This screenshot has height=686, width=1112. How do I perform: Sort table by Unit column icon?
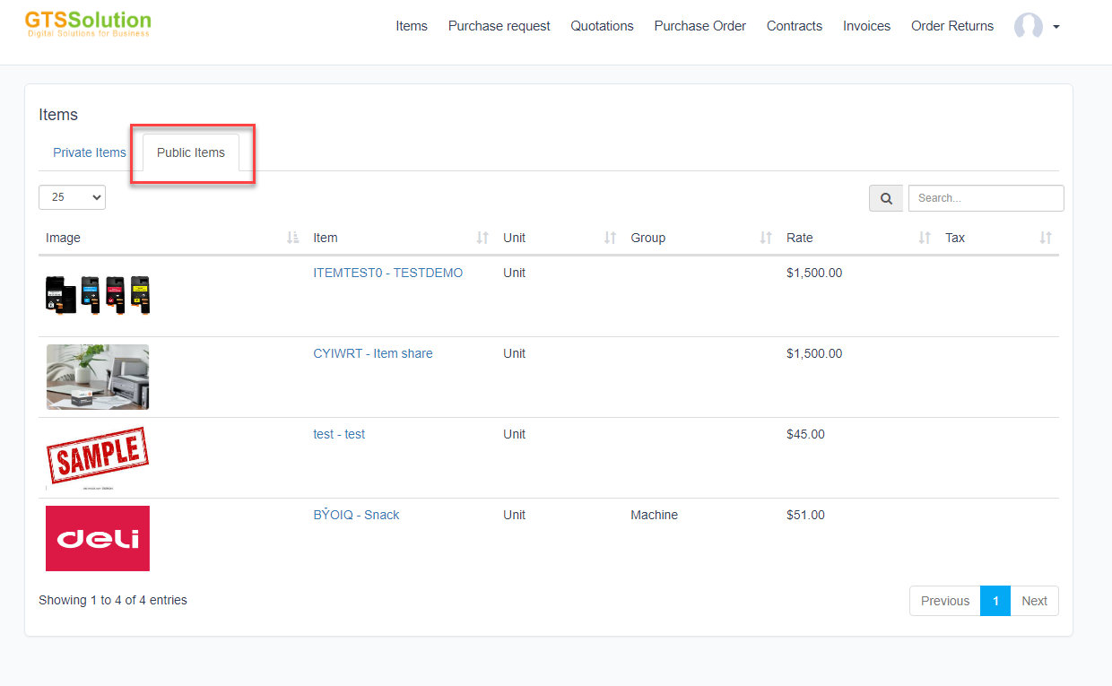click(610, 238)
